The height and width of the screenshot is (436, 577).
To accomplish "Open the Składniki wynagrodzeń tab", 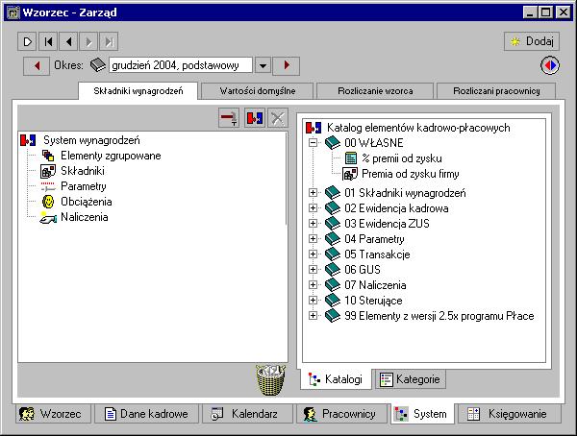I will pos(138,91).
